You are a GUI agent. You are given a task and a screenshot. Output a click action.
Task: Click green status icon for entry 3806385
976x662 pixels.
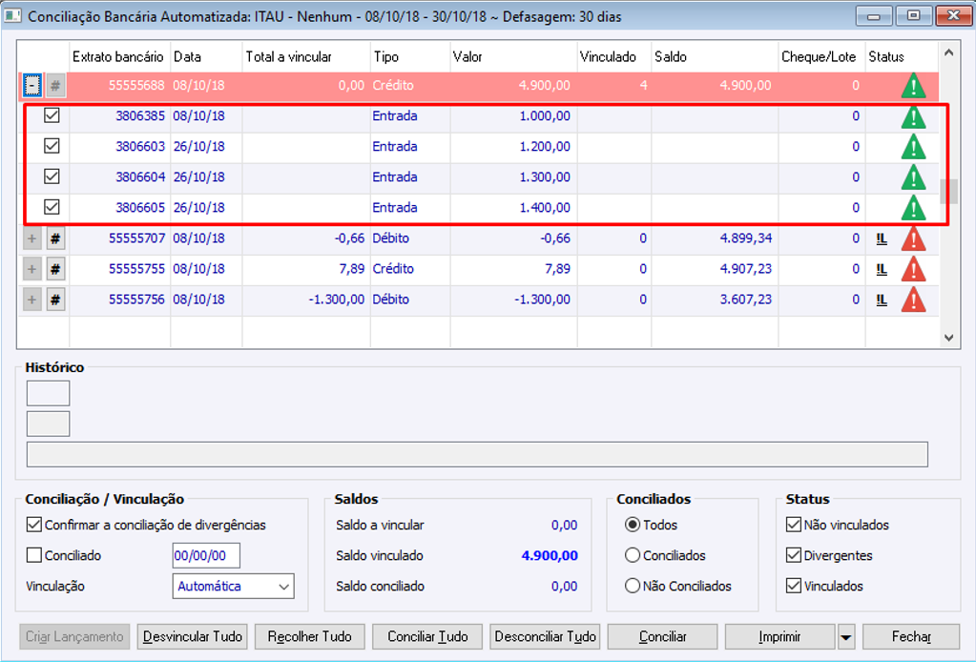[x=913, y=116]
